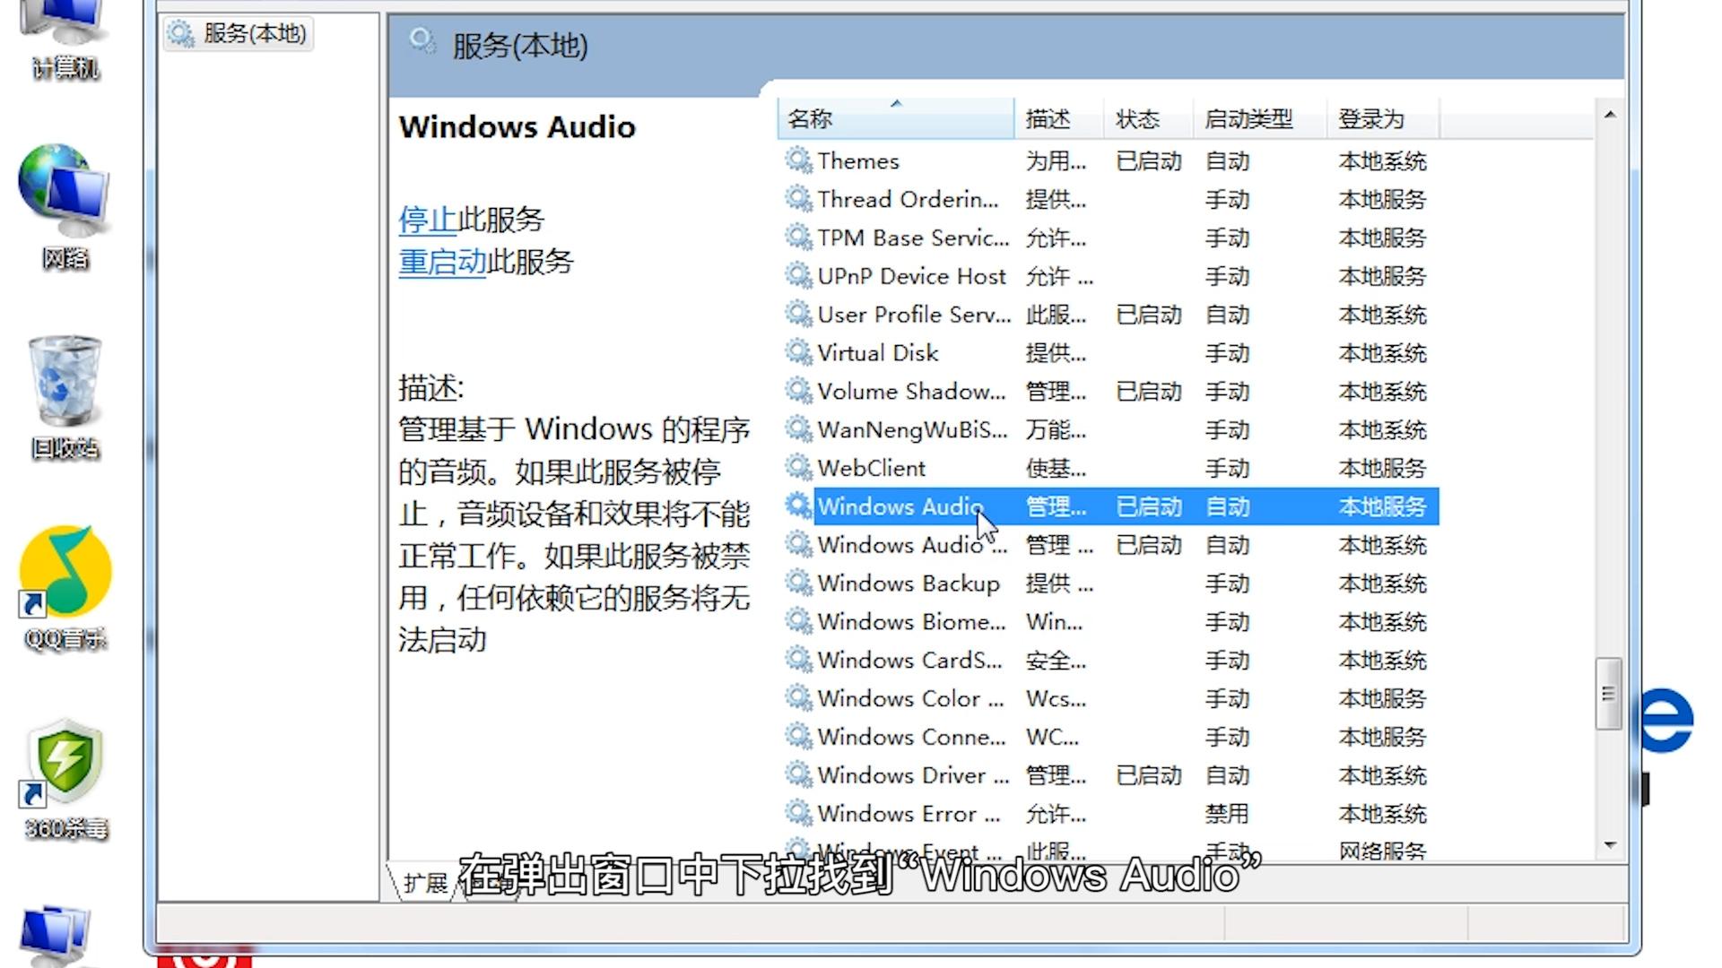Sort by the Status column header
This screenshot has width=1722, height=968.
(x=1138, y=118)
